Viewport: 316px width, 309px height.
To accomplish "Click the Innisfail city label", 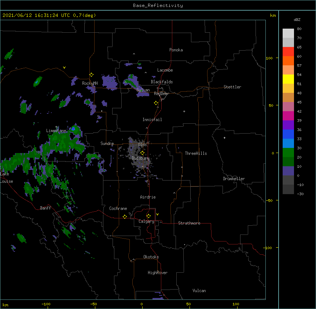I will 152,120.
